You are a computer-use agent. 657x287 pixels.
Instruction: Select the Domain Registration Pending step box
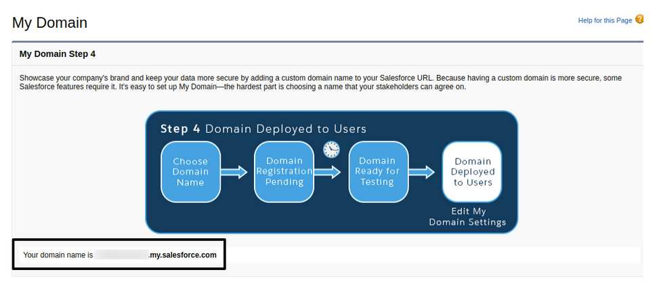(284, 172)
